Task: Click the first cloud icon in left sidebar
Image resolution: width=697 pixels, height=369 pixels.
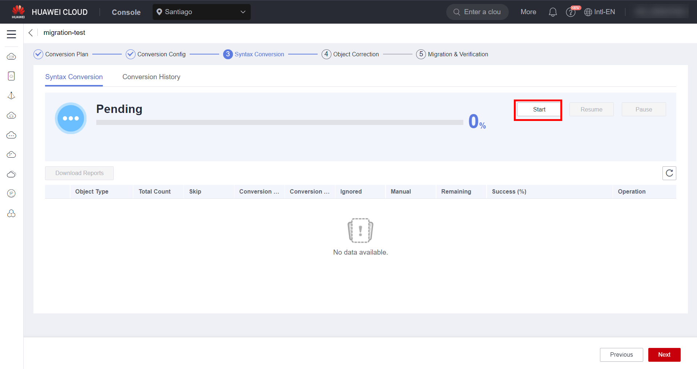Action: tap(11, 57)
